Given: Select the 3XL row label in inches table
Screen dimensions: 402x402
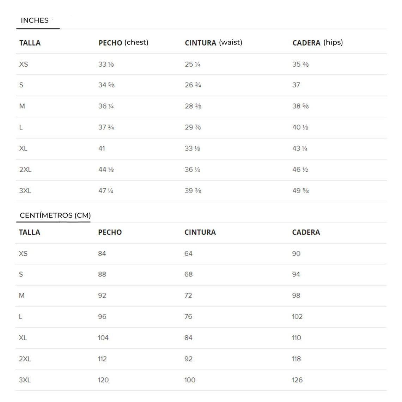Looking at the screenshot, I should [x=25, y=191].
